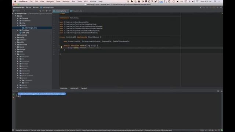Click the highlighted terminal path line
Image resolution: width=235 pixels, height=132 pixels.
[x=42, y=94]
